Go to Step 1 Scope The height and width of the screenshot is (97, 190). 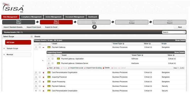click(19, 22)
